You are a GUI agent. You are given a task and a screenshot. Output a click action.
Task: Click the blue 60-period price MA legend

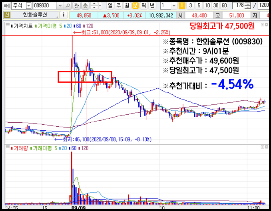click(78, 26)
